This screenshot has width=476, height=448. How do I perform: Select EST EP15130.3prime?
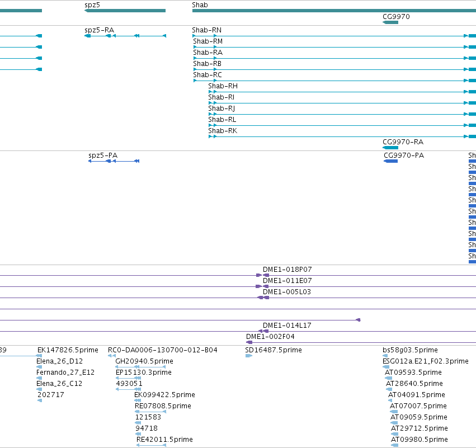[x=144, y=372]
